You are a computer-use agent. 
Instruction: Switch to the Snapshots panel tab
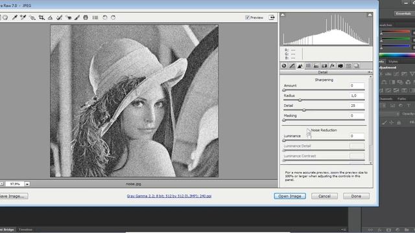pos(357,66)
